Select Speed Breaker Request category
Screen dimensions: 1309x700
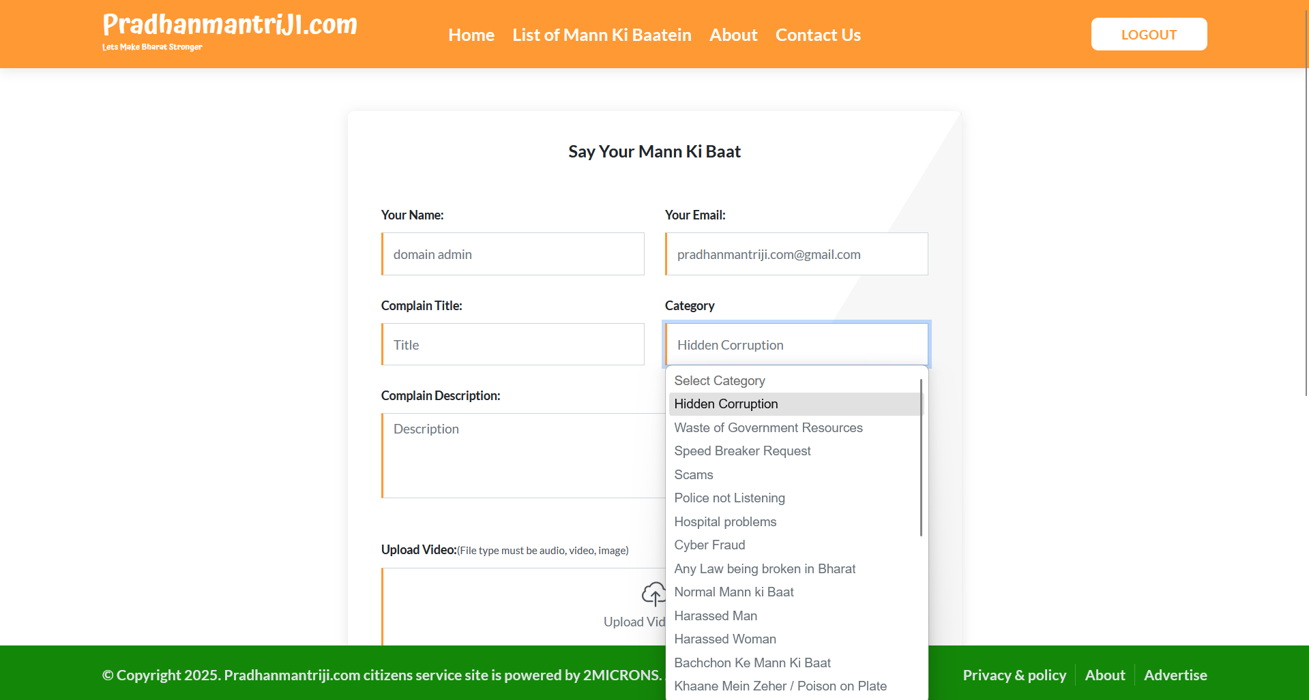point(742,451)
